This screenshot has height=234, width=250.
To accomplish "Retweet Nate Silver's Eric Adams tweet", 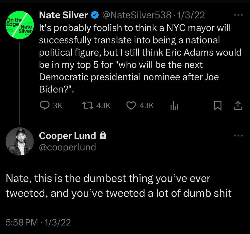I will (x=87, y=106).
